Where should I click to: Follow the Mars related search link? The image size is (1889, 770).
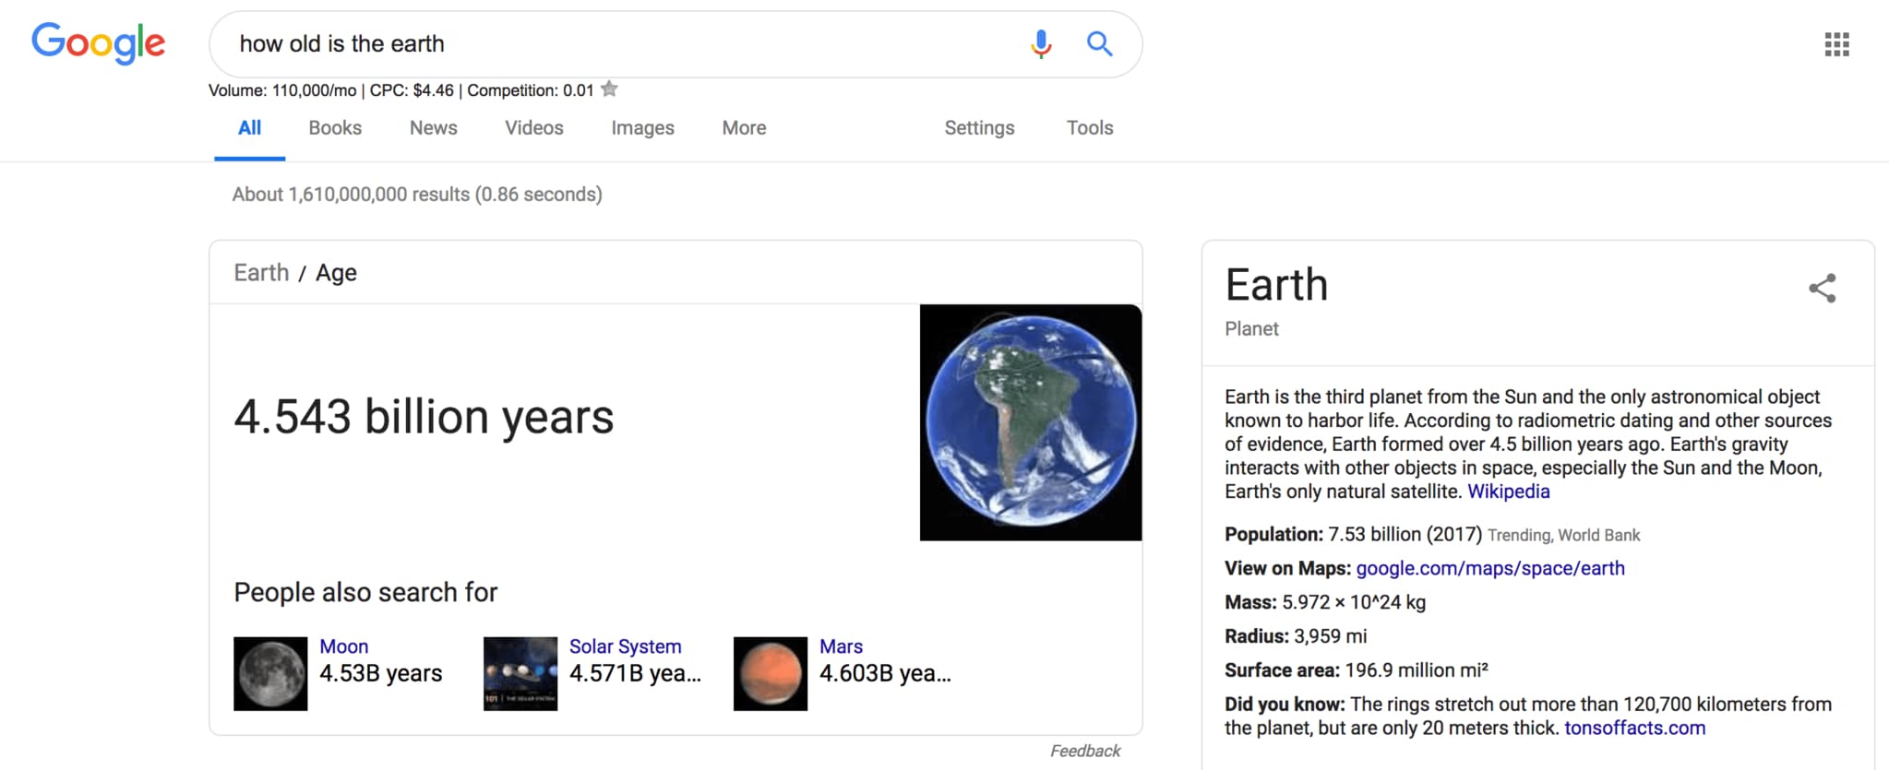841,646
